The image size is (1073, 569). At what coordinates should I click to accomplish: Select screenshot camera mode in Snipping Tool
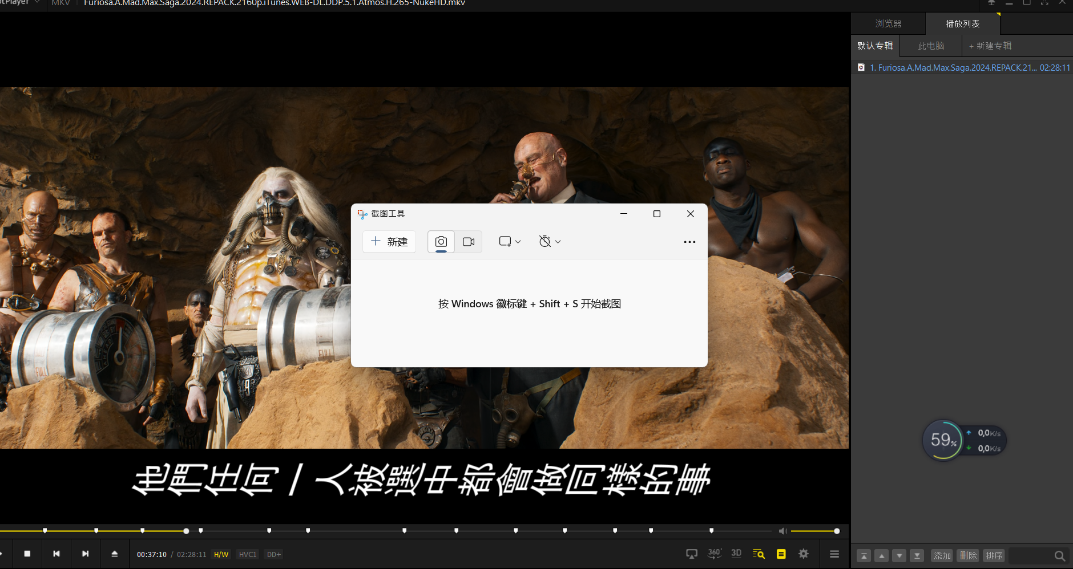coord(441,242)
